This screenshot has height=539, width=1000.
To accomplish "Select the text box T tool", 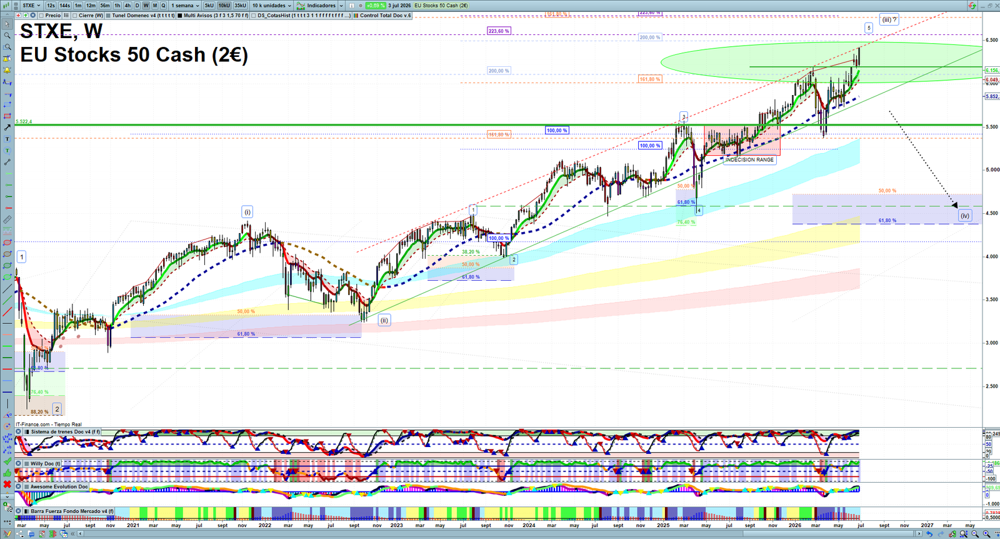I will [x=7, y=139].
